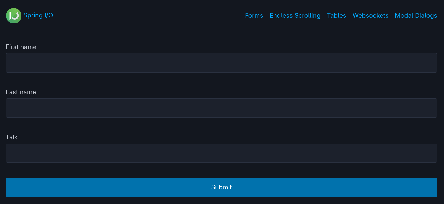Go to the Websockets page
444x204 pixels.
point(370,15)
